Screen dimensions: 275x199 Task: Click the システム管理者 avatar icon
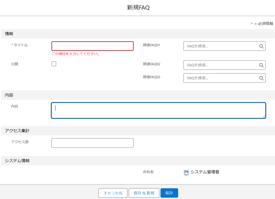(186, 172)
